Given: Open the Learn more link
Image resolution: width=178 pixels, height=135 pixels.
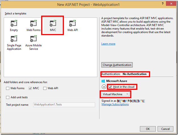Looking at the screenshot, I should pyautogui.click(x=108, y=44).
